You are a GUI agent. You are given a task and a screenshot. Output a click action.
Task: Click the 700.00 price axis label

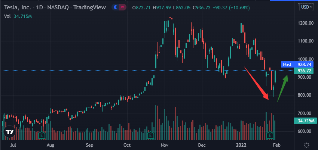tap(305, 113)
